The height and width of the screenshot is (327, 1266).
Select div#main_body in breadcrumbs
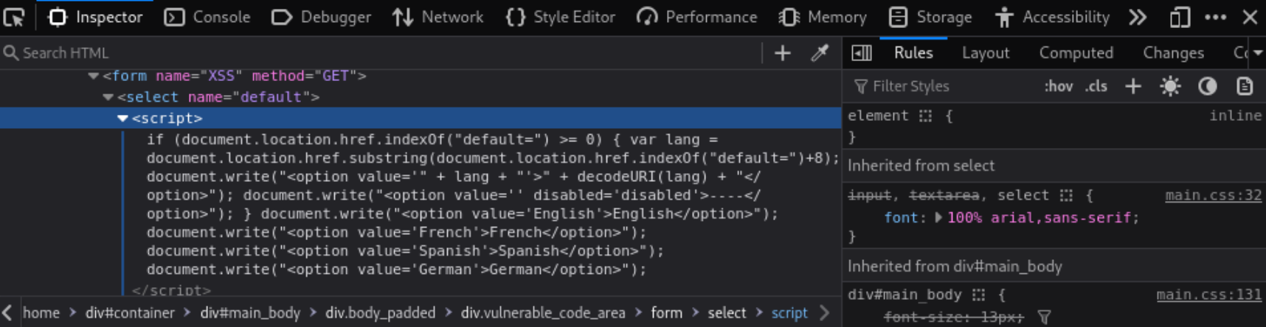[x=250, y=313]
